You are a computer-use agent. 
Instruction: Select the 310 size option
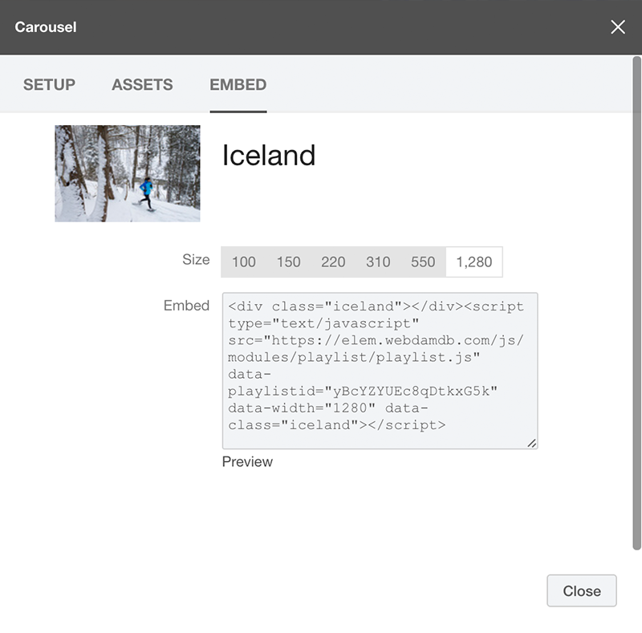[x=378, y=262]
